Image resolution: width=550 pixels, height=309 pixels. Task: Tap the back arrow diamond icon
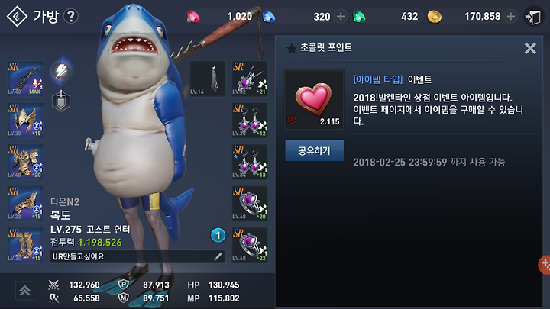(x=17, y=16)
